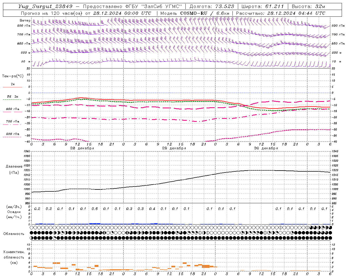This screenshot has width=346, height=276.
Task: Click the Давление panel label
Action: [x=14, y=166]
